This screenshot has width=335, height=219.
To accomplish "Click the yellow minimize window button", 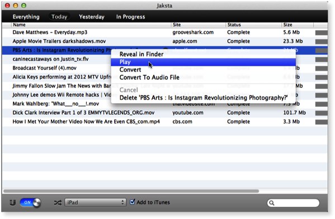I will click(16, 6).
